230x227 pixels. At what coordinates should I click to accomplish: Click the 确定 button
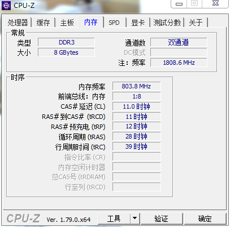(205, 219)
